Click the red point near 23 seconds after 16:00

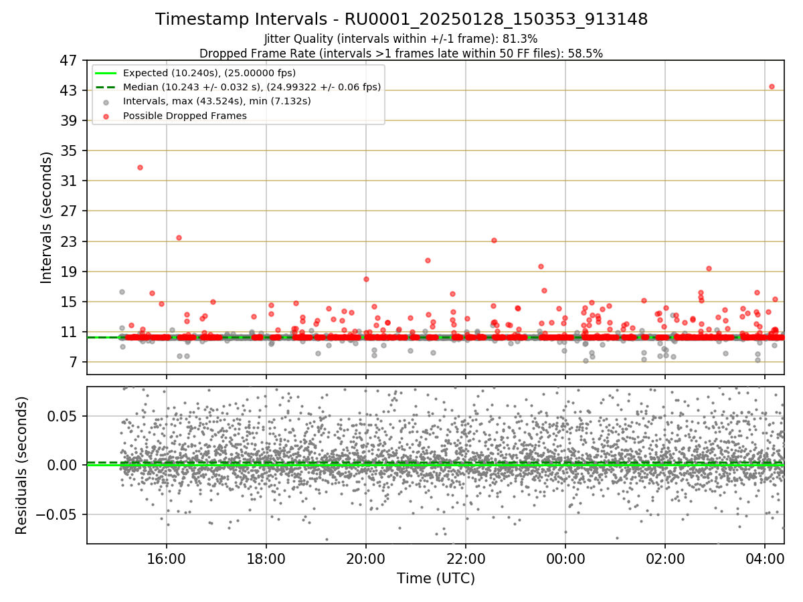179,237
